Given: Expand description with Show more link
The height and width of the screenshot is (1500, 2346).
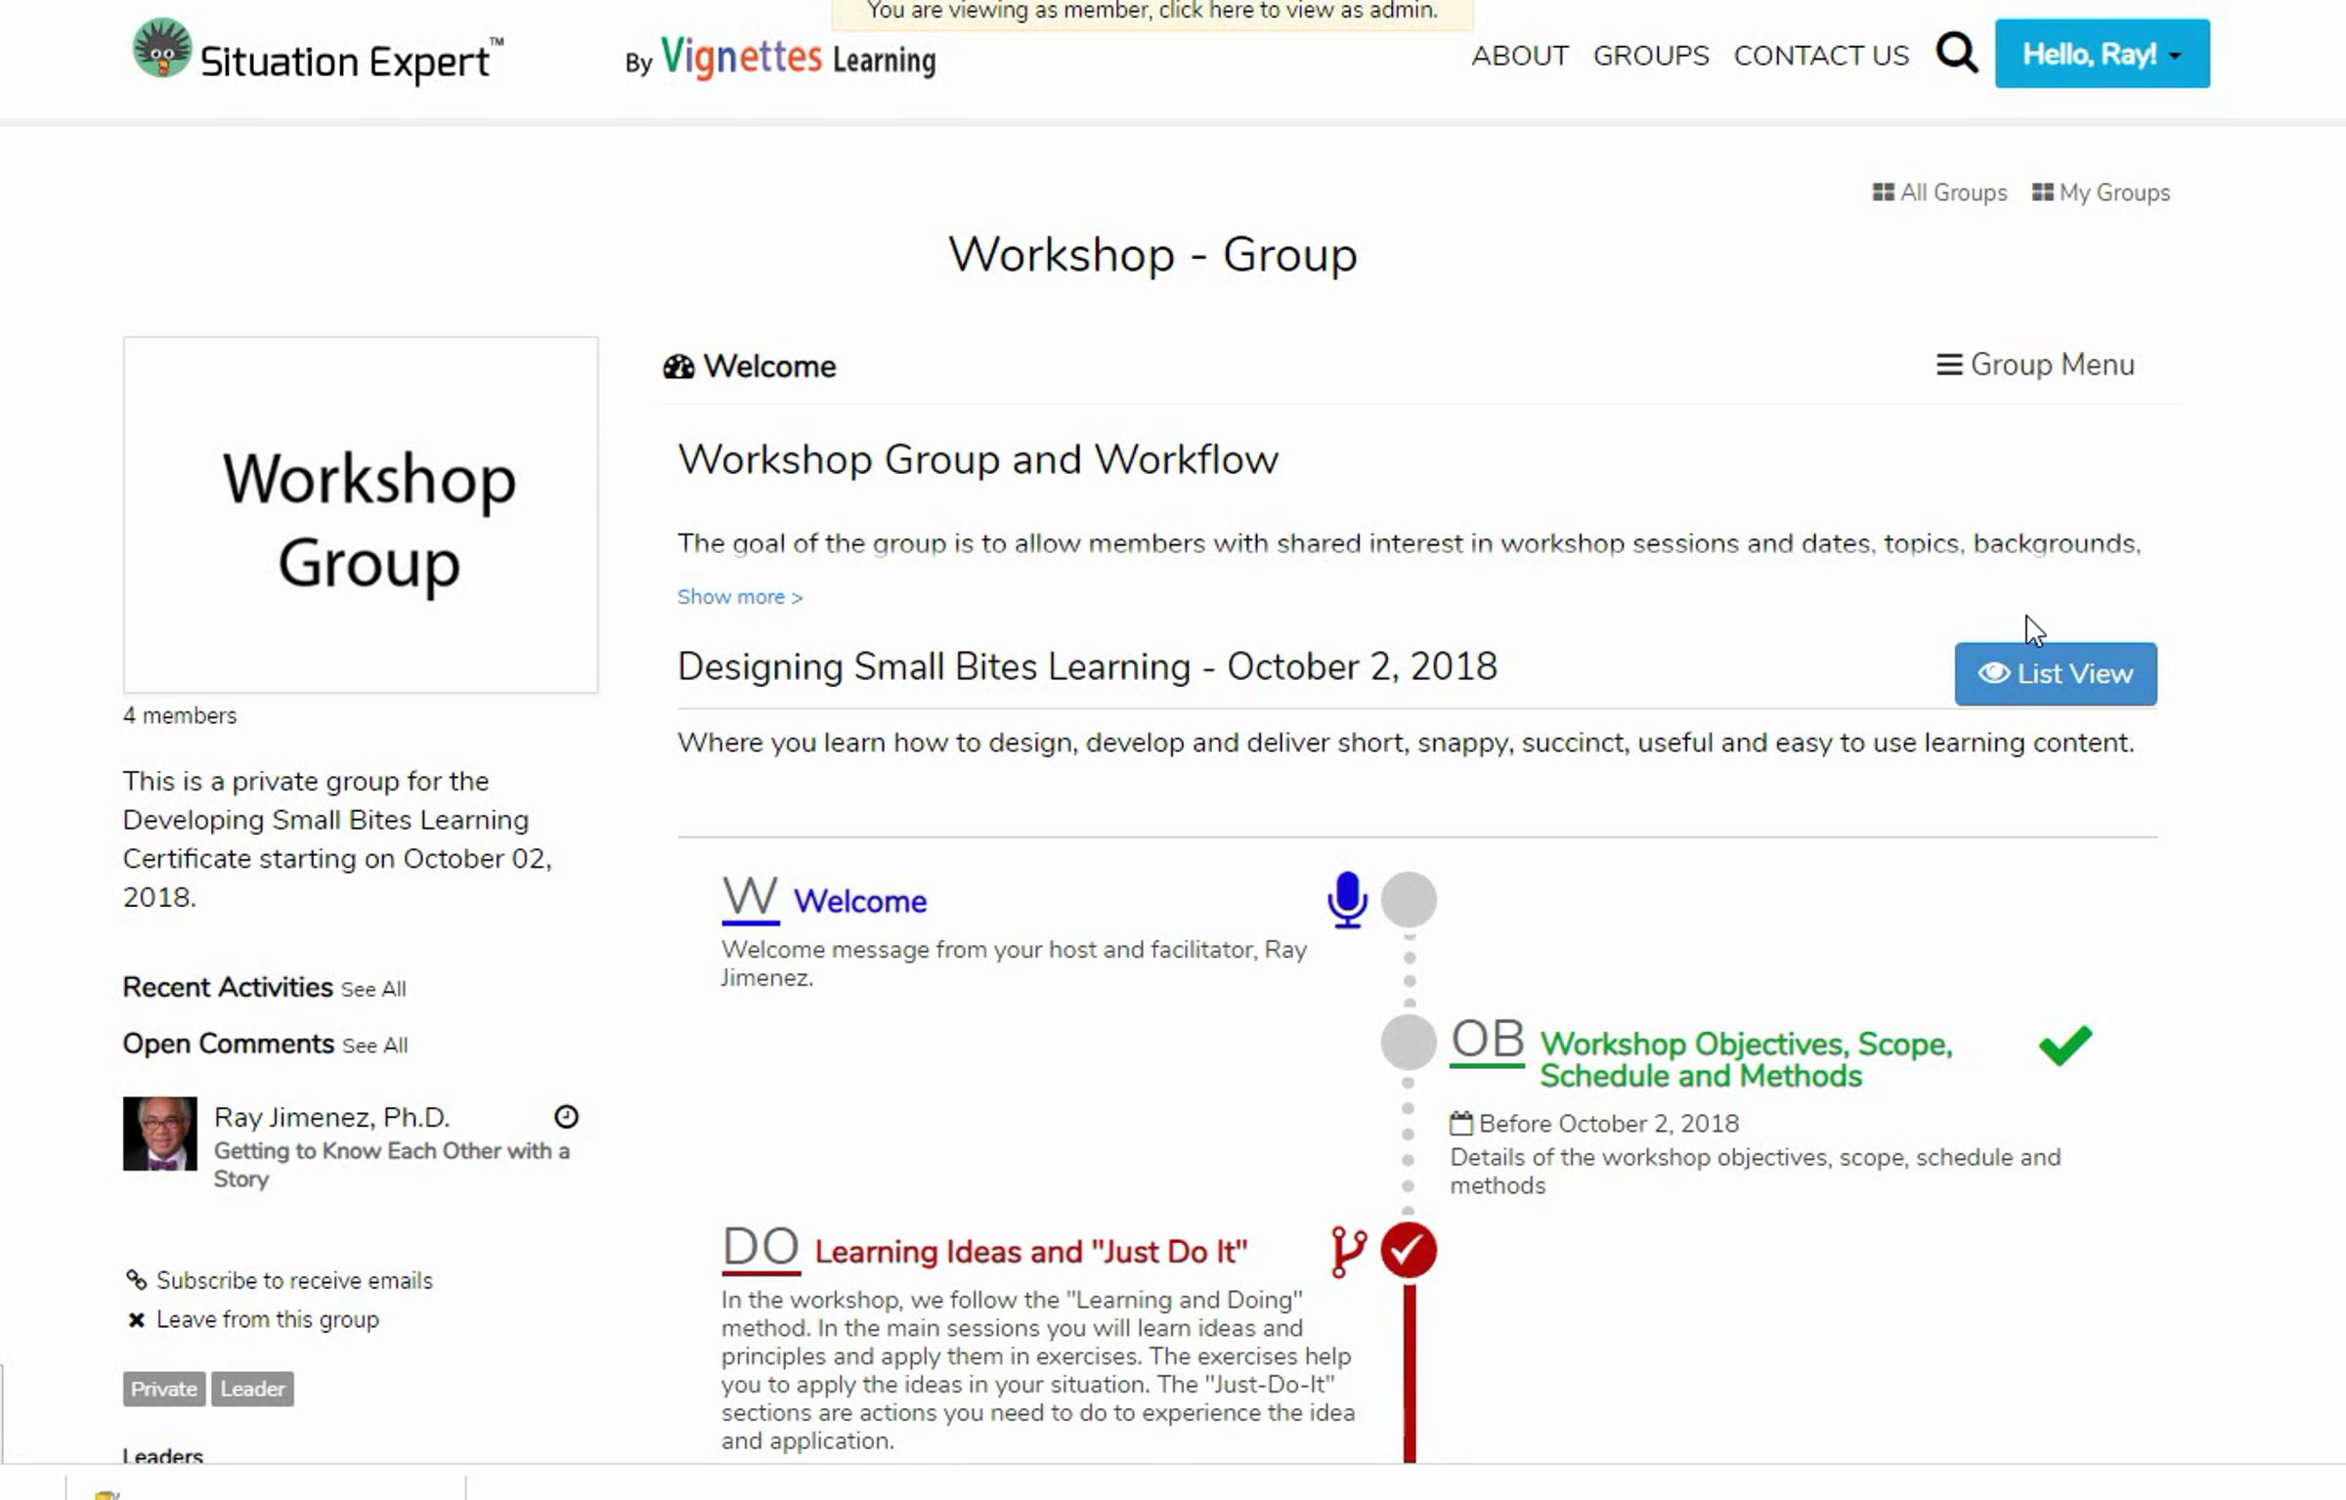Looking at the screenshot, I should coord(739,597).
